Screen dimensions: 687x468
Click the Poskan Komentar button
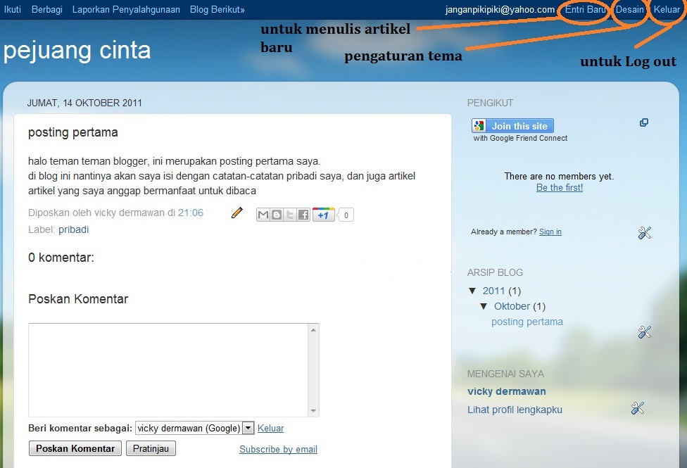[75, 448]
